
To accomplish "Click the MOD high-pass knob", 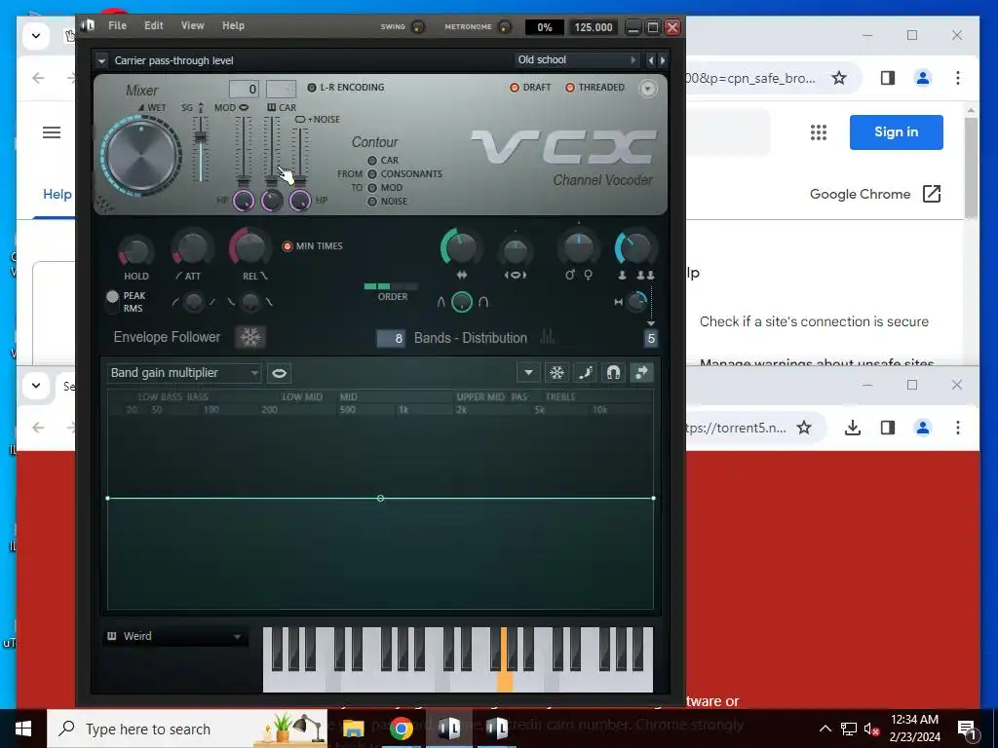I will pyautogui.click(x=244, y=201).
